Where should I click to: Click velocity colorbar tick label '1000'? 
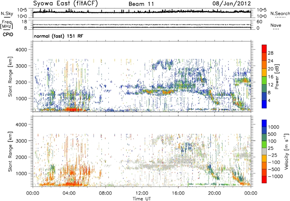pos(273,127)
